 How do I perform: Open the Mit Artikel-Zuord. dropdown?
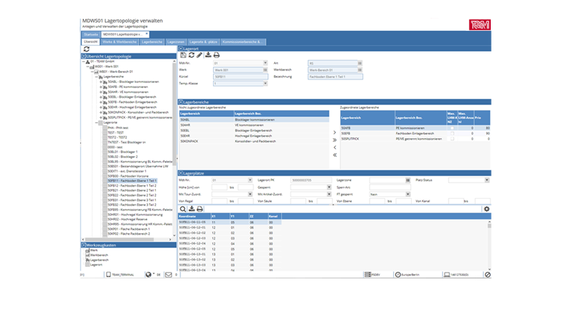329,195
